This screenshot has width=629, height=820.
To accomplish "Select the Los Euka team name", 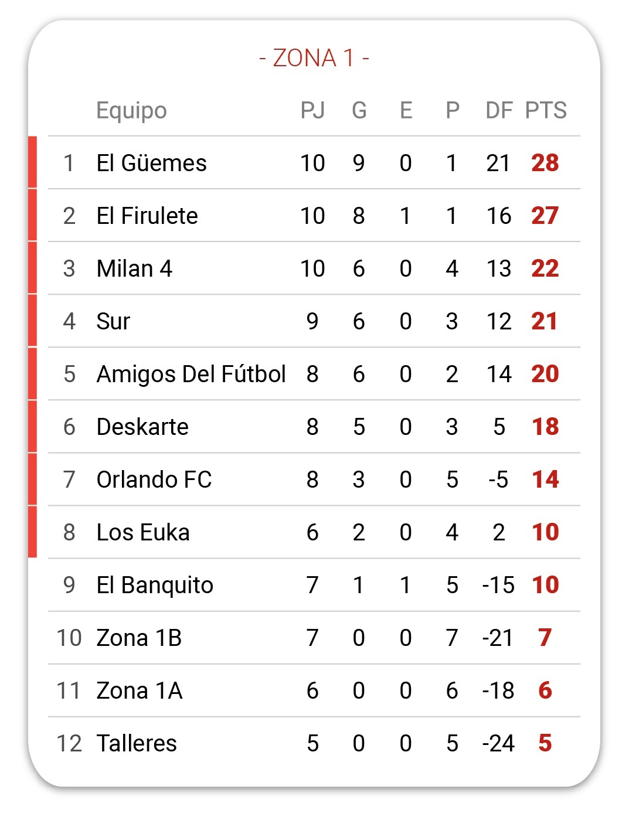I will (143, 532).
